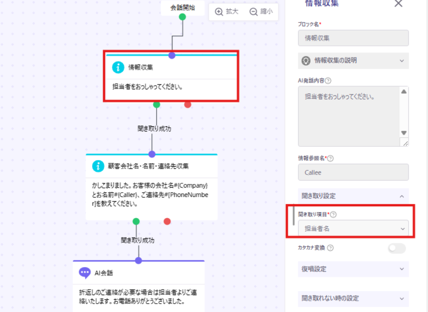Click the ブロック名 input field

coord(353,38)
